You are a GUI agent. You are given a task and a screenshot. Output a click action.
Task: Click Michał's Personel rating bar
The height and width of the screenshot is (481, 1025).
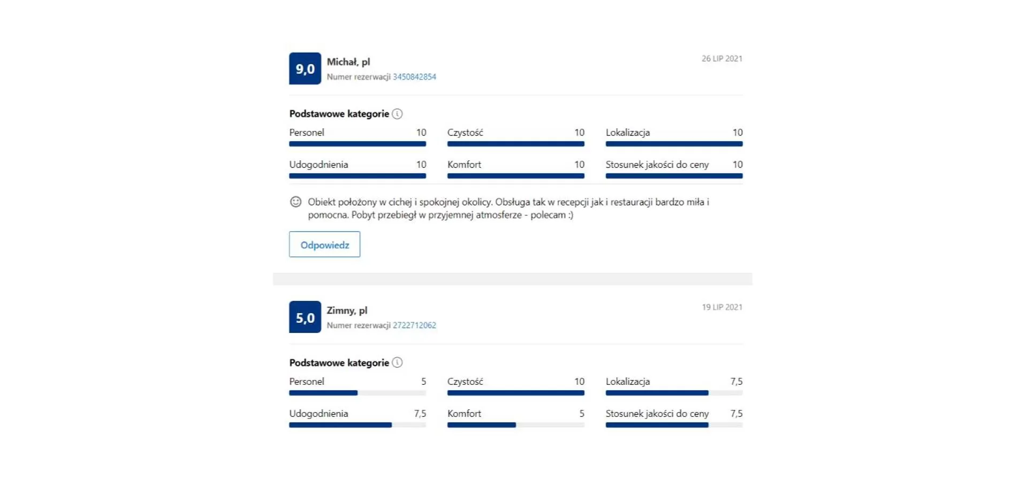pyautogui.click(x=358, y=144)
